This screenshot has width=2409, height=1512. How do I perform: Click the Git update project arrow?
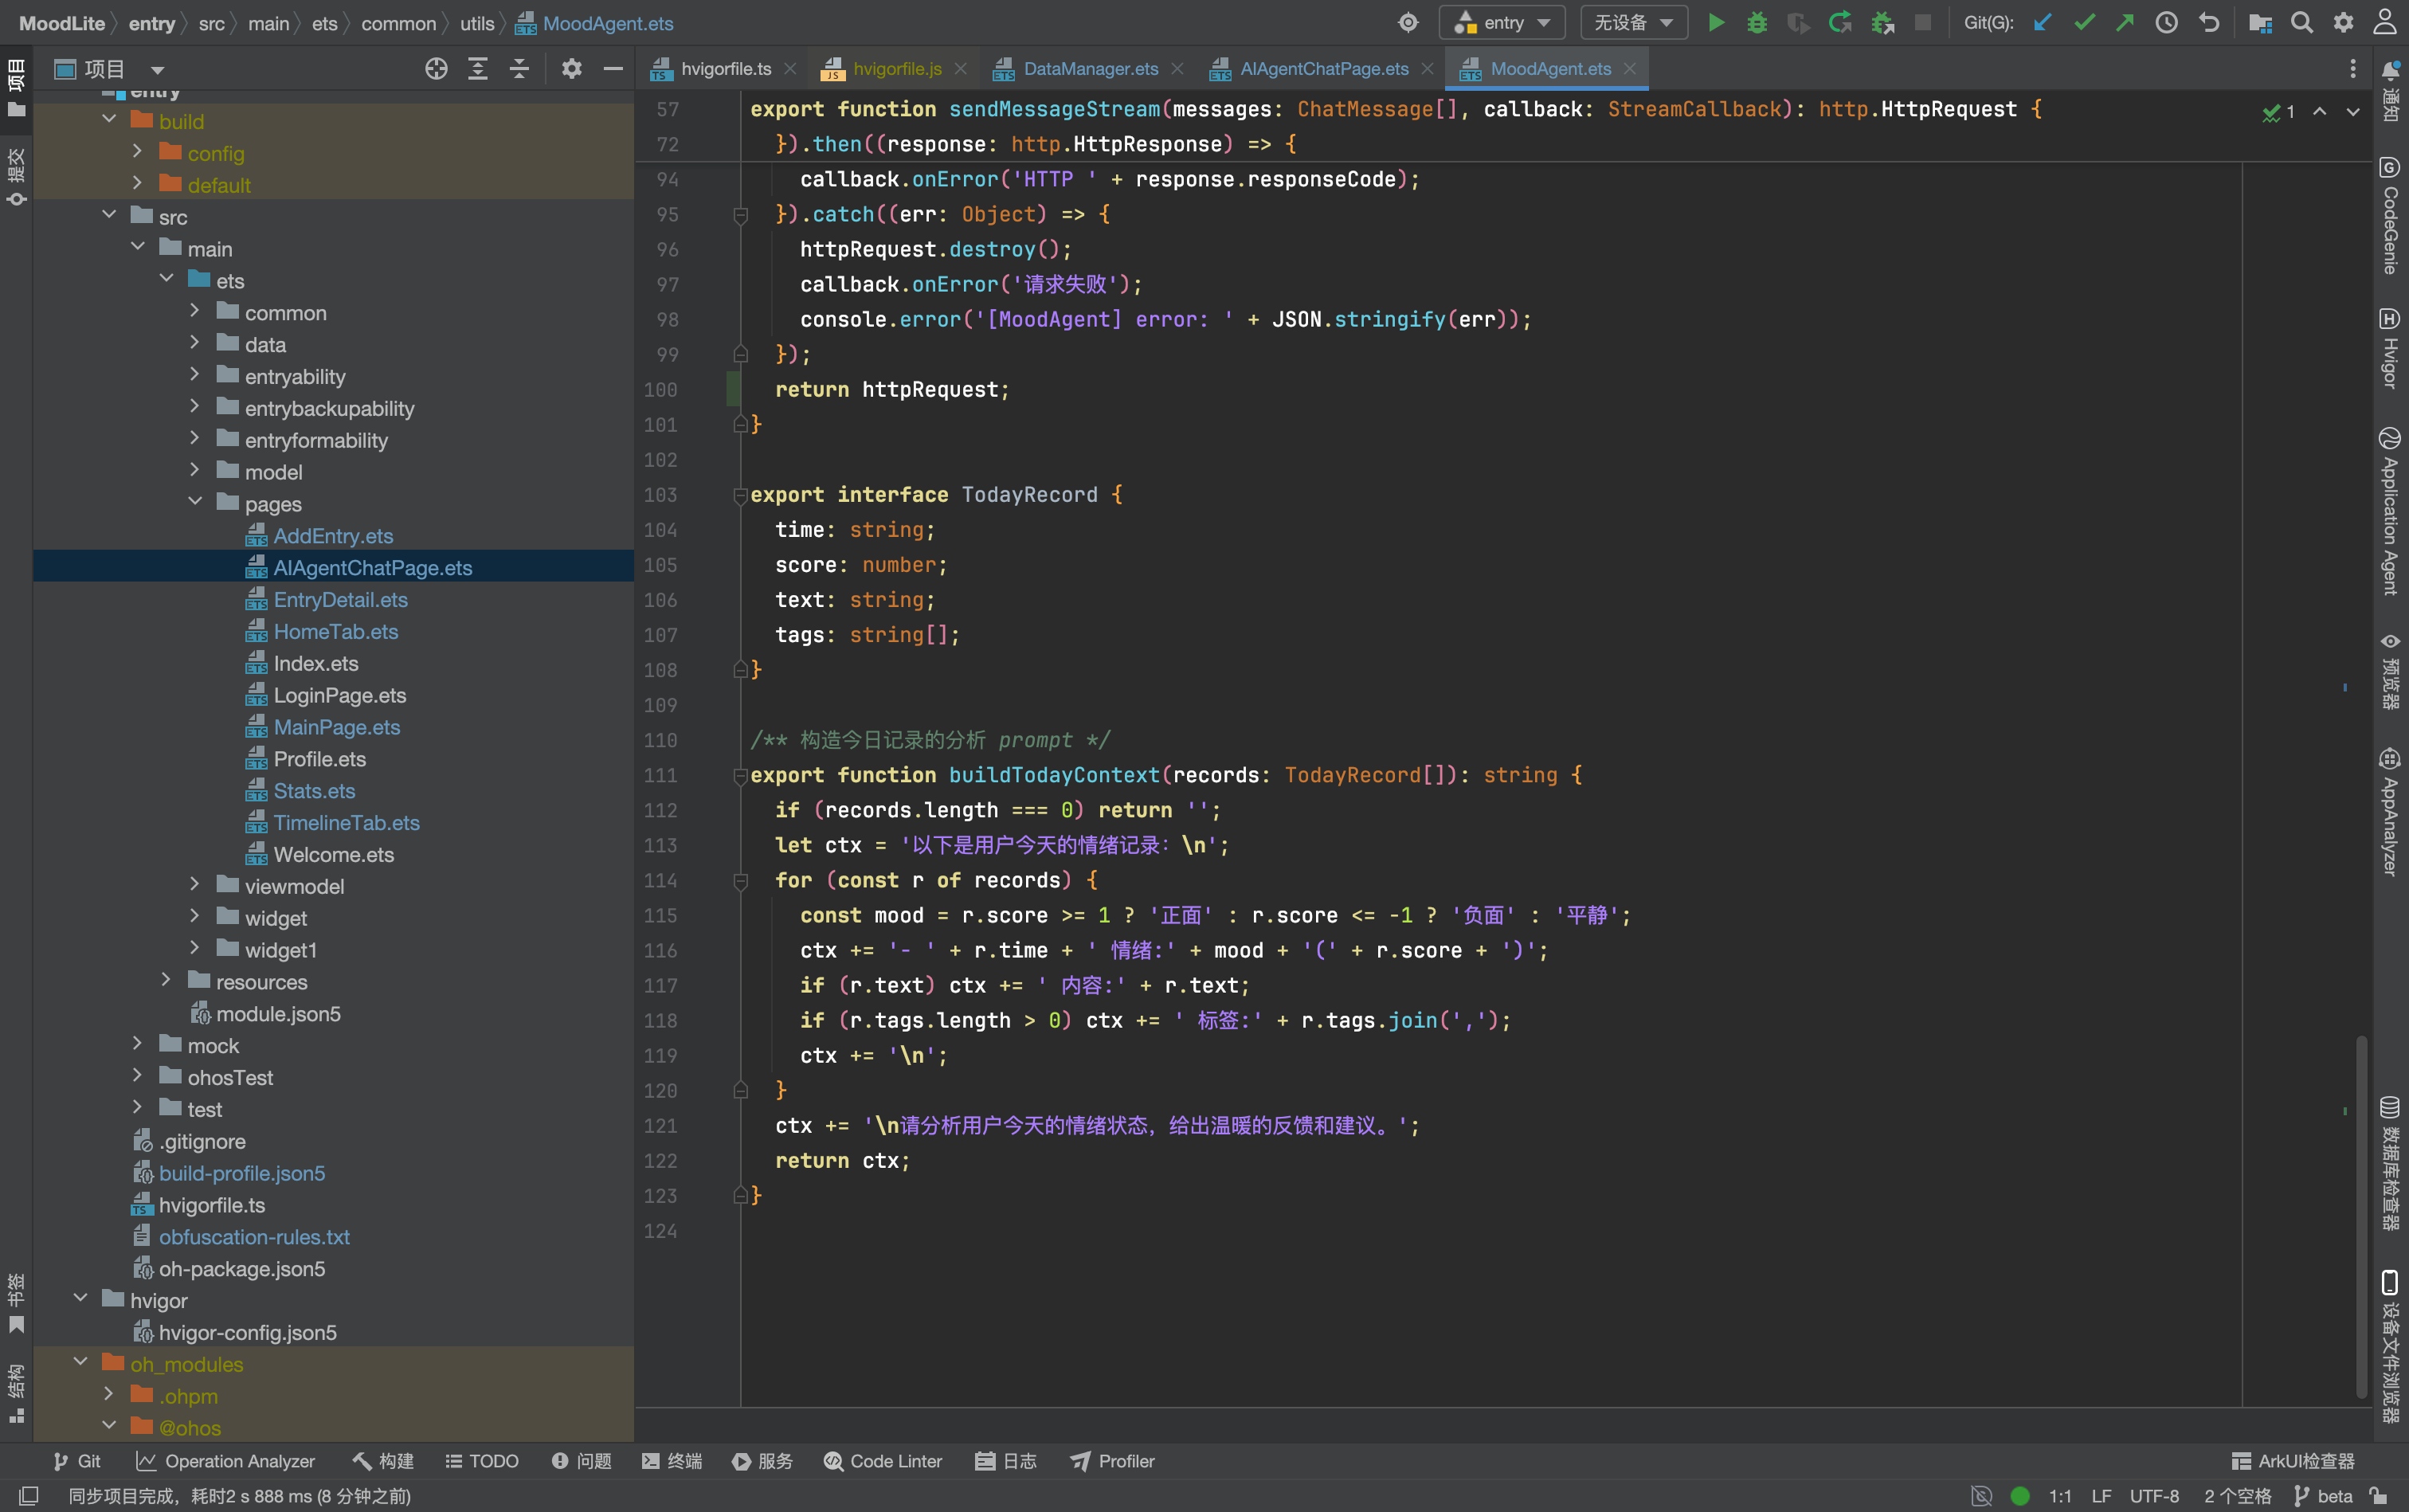pos(2043,23)
